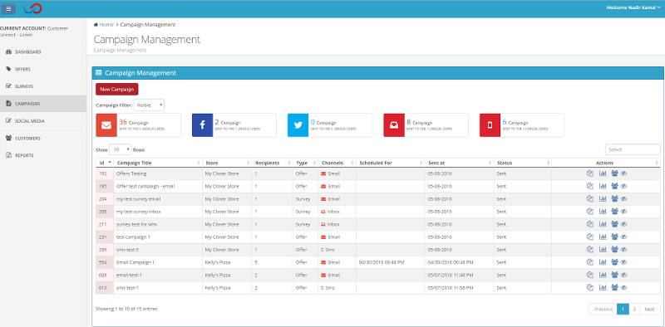Open stats chart for sms-test-1 campaign
Viewport: 665px width, 327px height.
point(602,288)
